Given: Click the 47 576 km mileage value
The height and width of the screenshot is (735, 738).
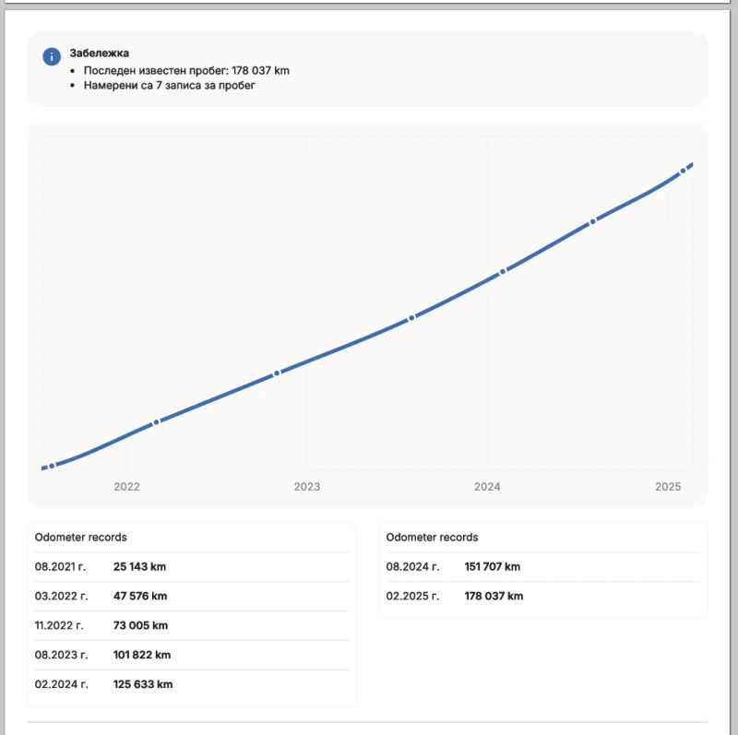Looking at the screenshot, I should 140,597.
